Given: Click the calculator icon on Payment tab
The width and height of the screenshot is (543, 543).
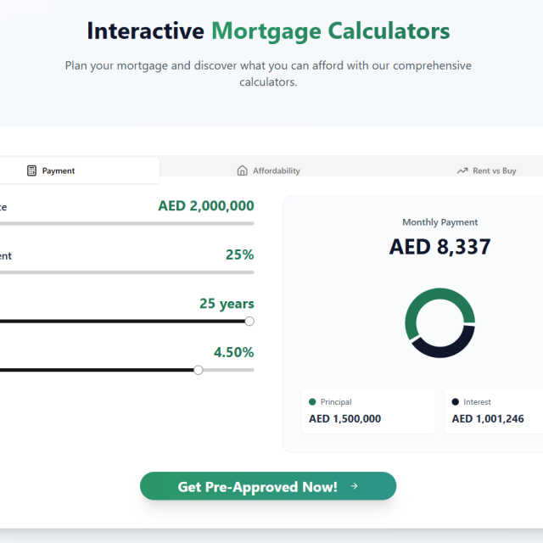Looking at the screenshot, I should (x=32, y=171).
